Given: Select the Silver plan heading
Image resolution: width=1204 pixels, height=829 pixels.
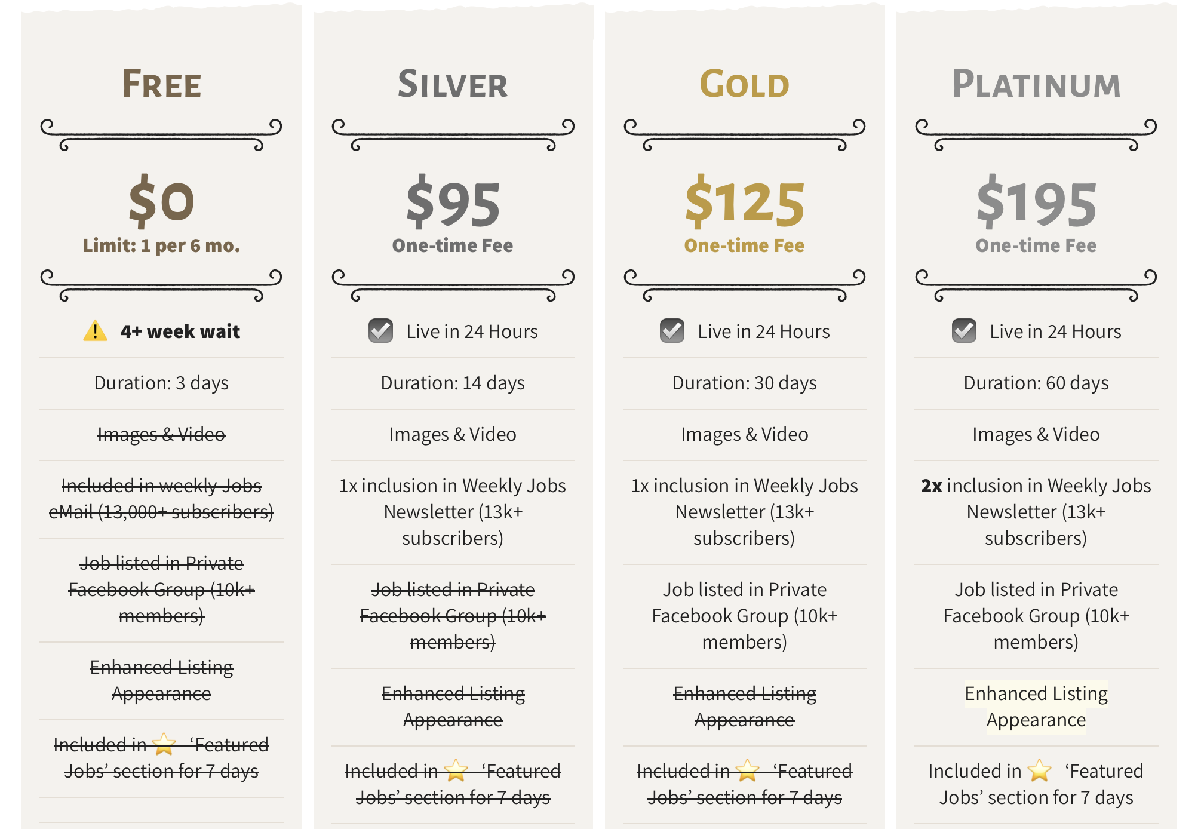Looking at the screenshot, I should [453, 84].
